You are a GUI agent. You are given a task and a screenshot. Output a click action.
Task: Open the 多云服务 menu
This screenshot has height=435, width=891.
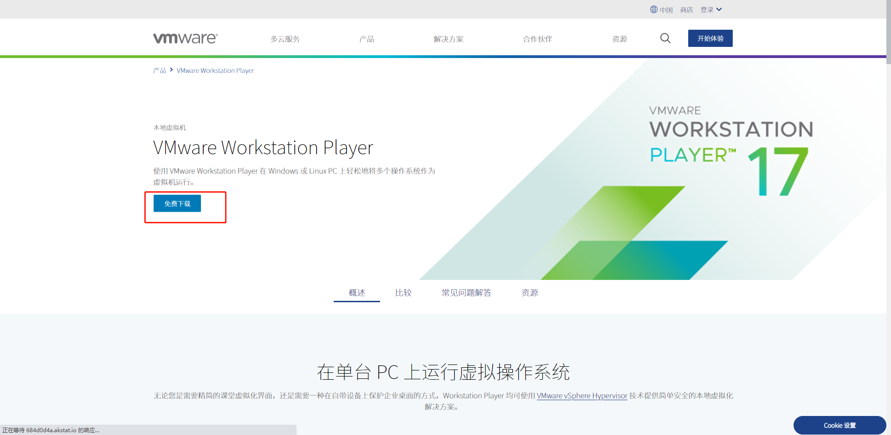[x=285, y=39]
